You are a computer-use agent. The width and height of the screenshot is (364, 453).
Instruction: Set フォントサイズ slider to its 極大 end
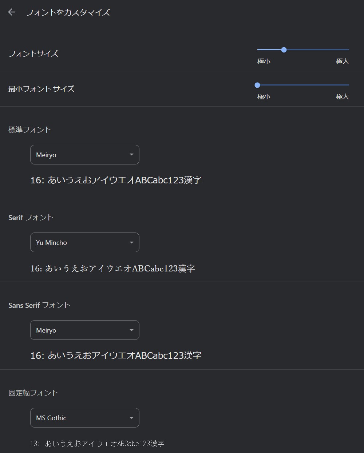348,50
